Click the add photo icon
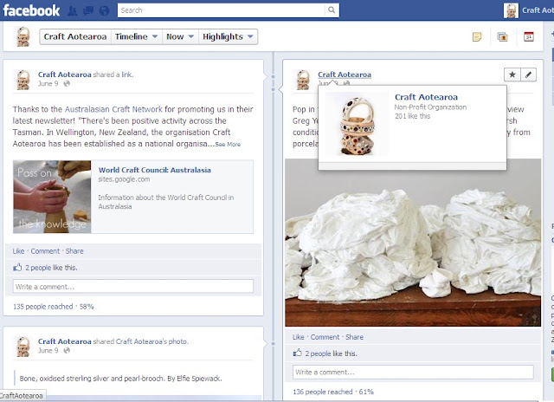The height and width of the screenshot is (402, 554). [502, 36]
